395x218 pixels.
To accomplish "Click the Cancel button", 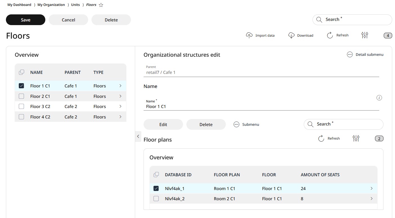I will tap(68, 20).
